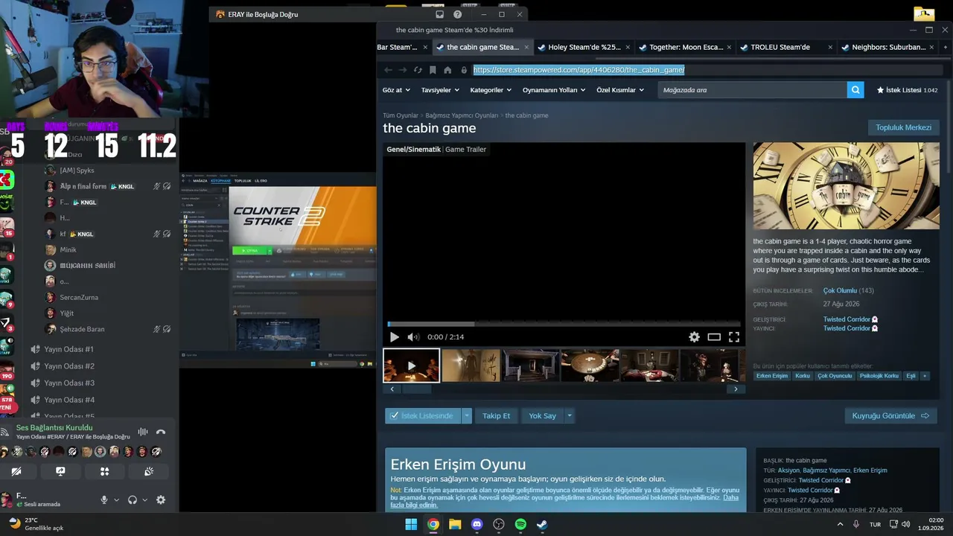This screenshot has height=536, width=953.
Task: Expand the Göz at dropdown menu
Action: tap(396, 90)
